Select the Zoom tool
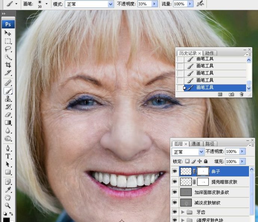The width and height of the screenshot is (258, 222). [8, 206]
